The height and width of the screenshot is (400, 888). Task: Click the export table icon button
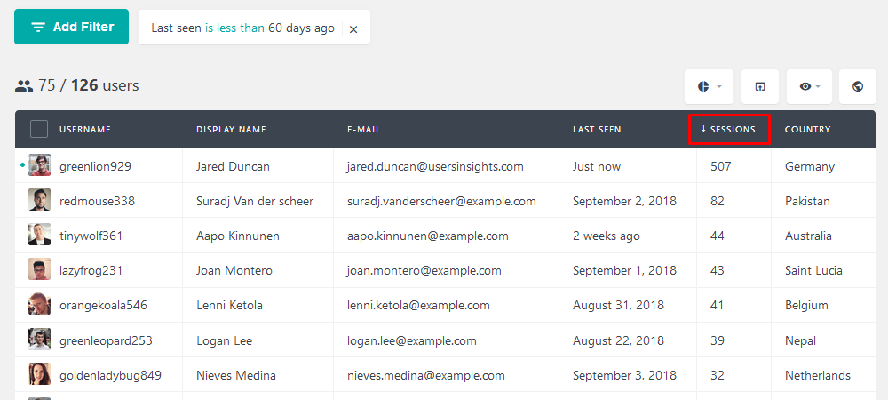point(760,87)
